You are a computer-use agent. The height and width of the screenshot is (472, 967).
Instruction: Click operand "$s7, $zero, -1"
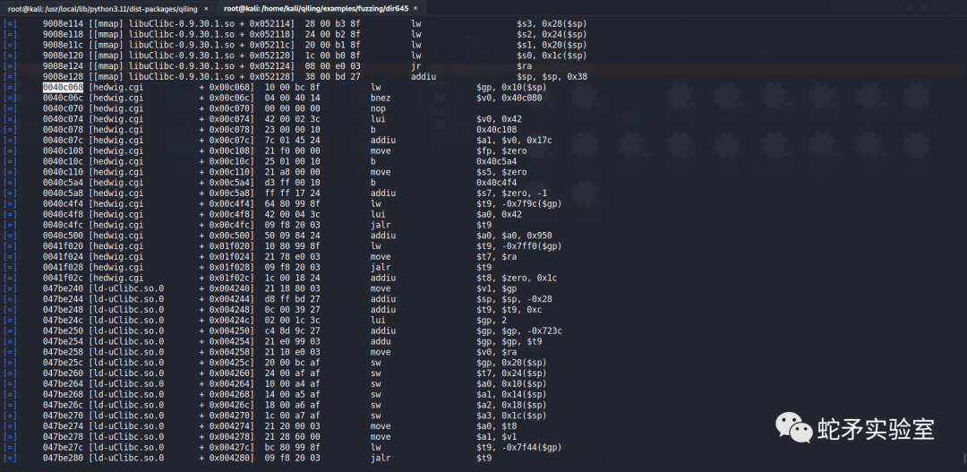(x=511, y=193)
